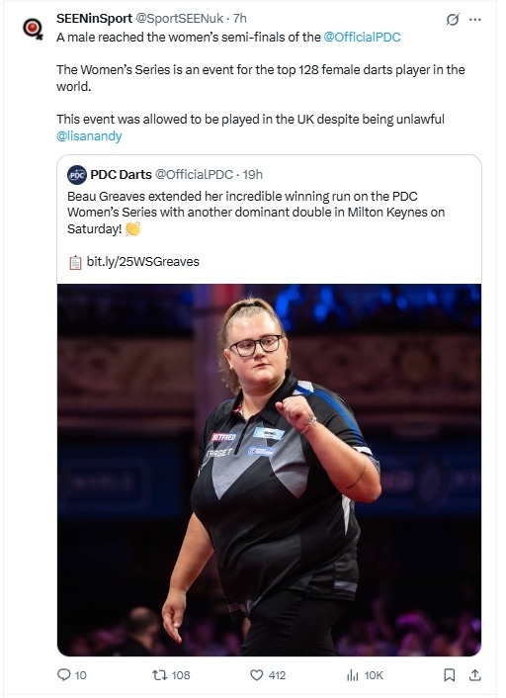This screenshot has height=698, width=506.
Task: Click the SEENinSport display name
Action: point(94,18)
